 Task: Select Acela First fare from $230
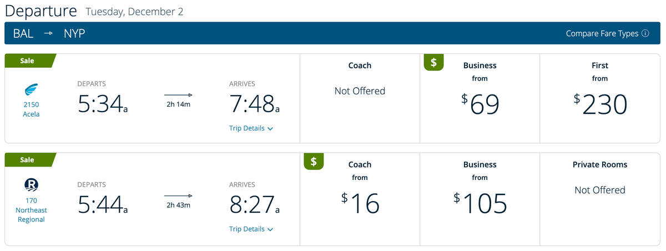pyautogui.click(x=599, y=98)
